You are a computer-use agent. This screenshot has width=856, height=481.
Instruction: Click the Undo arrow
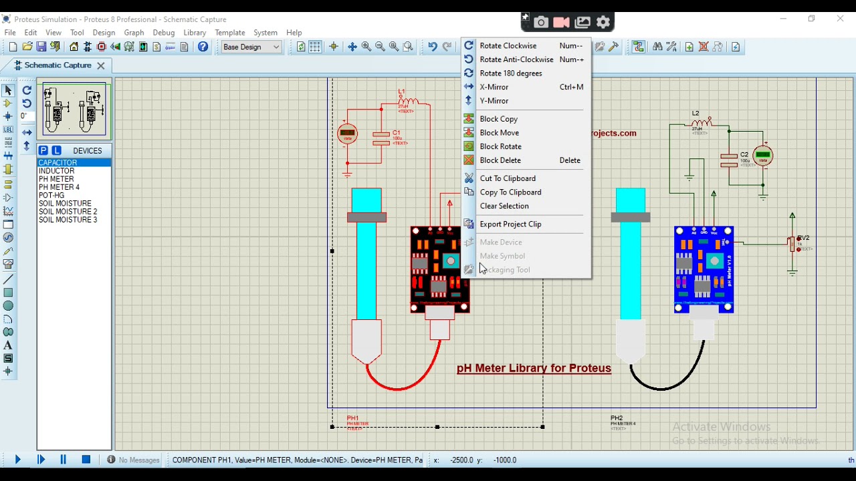433,47
